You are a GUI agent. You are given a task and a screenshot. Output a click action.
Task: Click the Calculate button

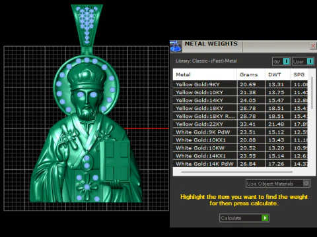[x=244, y=218]
